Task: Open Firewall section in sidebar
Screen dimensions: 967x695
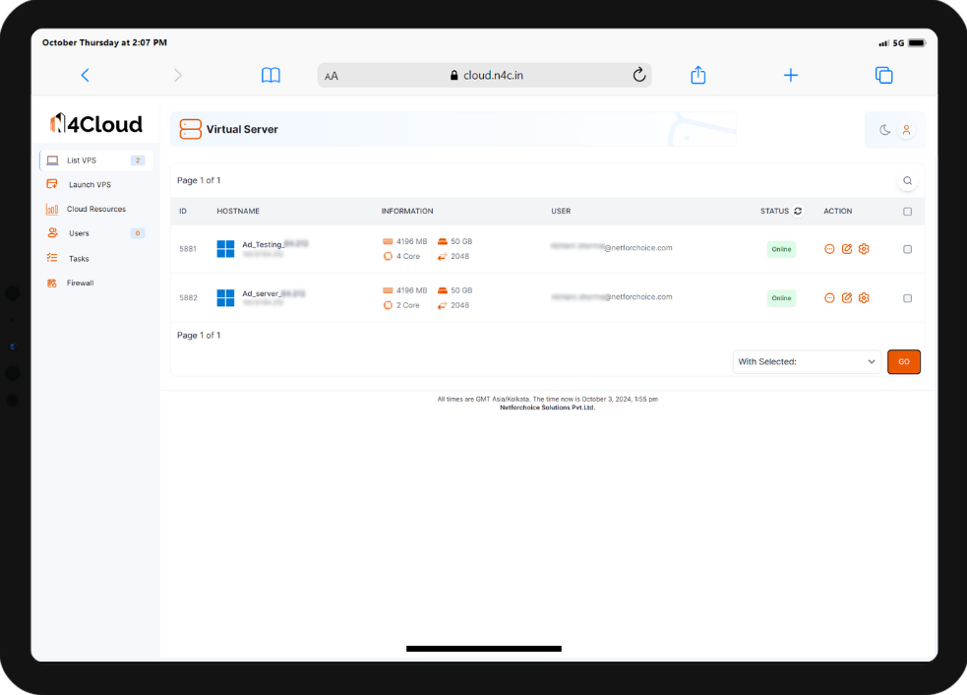Action: click(x=80, y=284)
